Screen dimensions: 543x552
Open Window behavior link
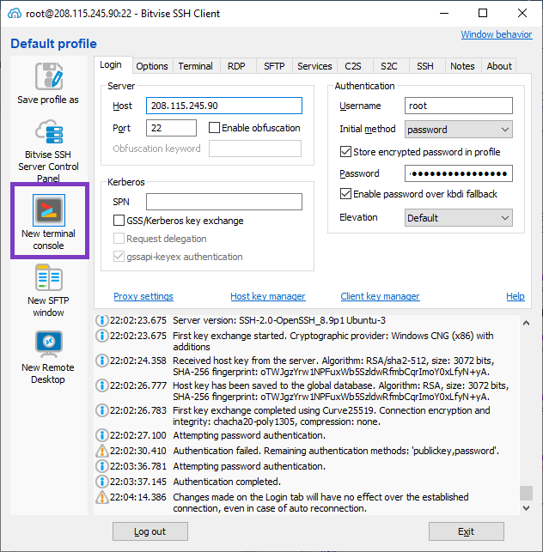pos(497,34)
